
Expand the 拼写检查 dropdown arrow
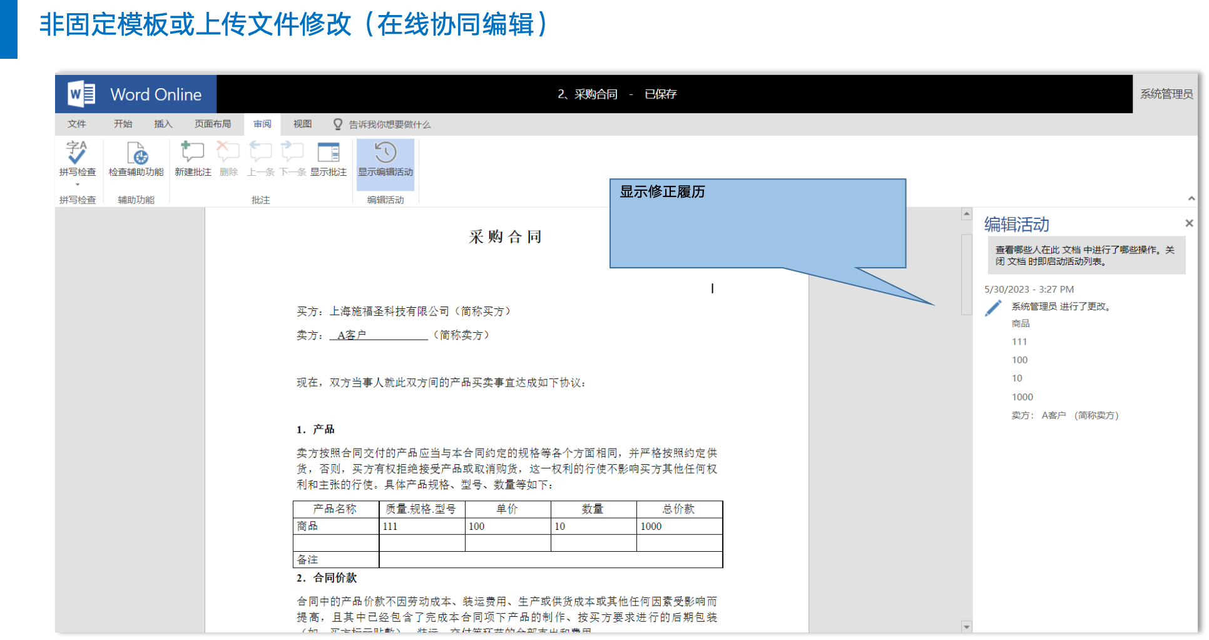pyautogui.click(x=78, y=185)
